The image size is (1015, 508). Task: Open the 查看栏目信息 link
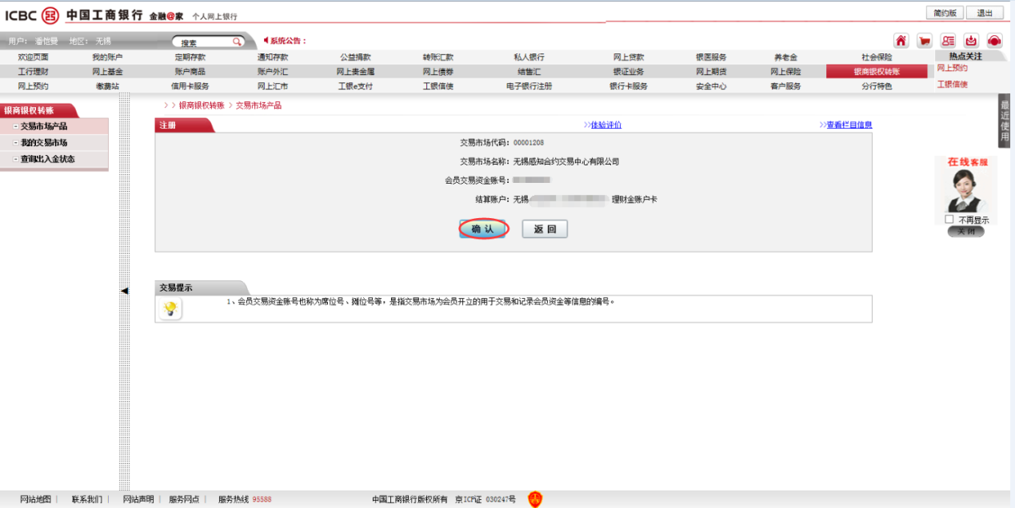[x=849, y=125]
